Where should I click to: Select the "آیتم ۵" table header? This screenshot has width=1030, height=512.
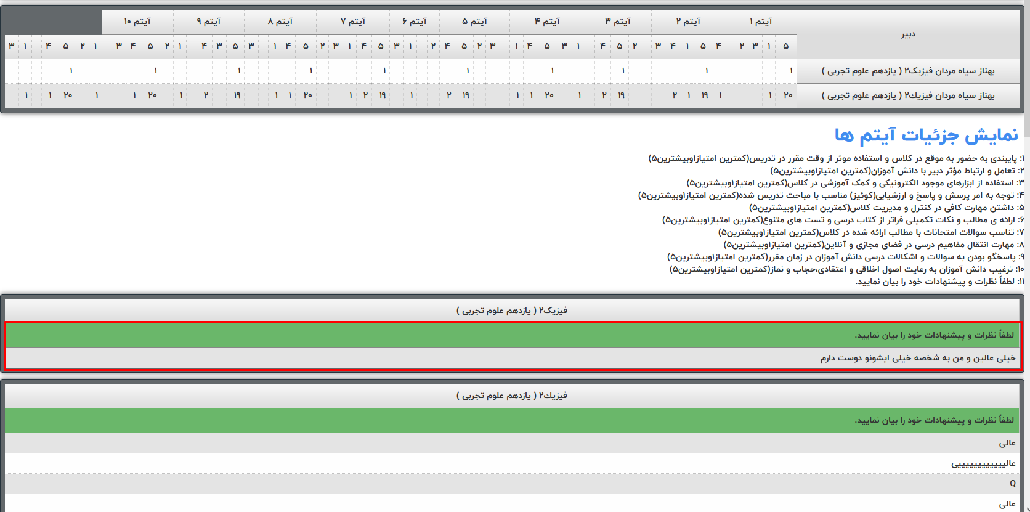(474, 22)
